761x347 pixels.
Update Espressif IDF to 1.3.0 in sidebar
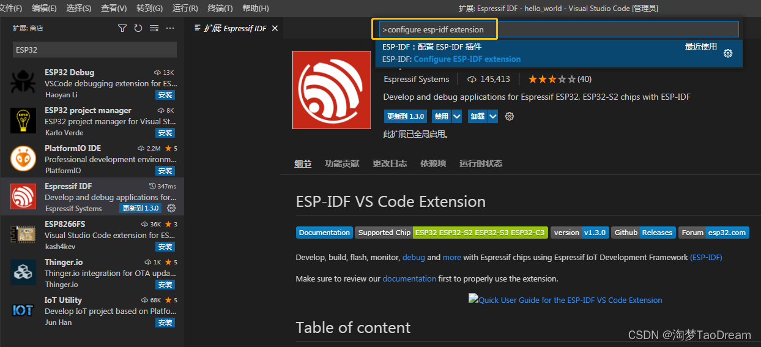(141, 209)
